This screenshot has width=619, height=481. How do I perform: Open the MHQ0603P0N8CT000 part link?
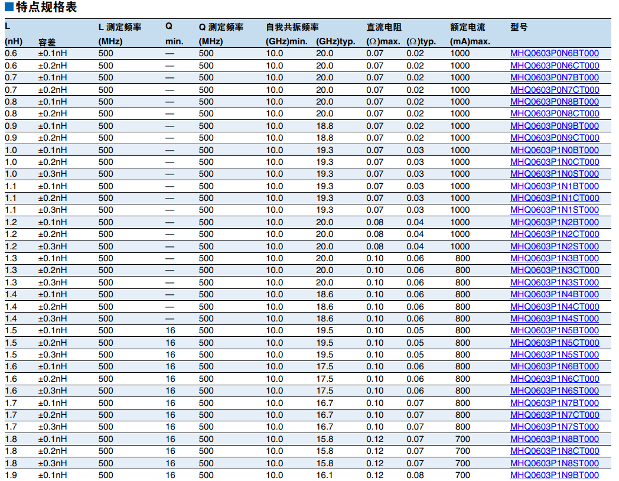click(x=555, y=113)
